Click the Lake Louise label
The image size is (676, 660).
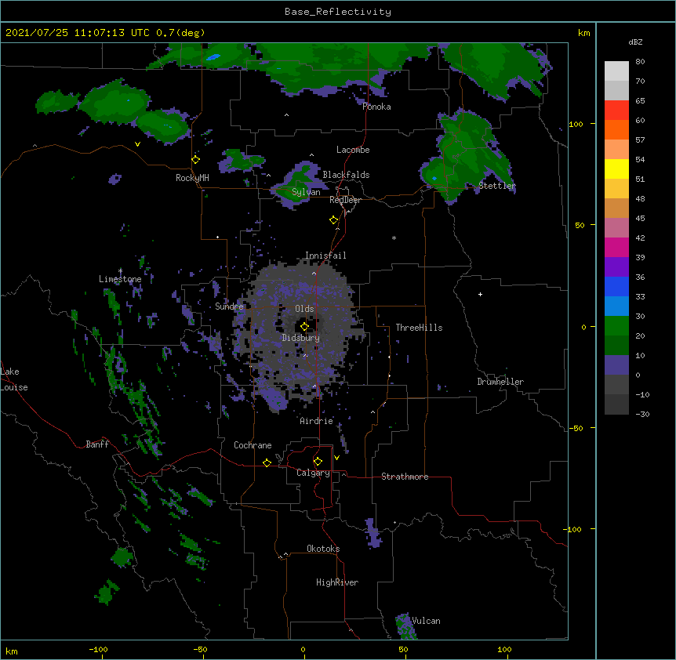pyautogui.click(x=14, y=379)
